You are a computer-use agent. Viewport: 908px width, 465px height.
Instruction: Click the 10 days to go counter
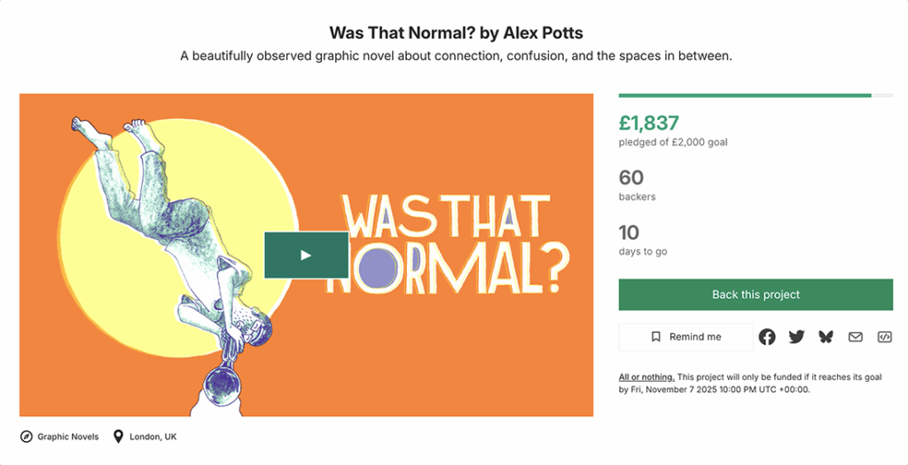(x=629, y=233)
